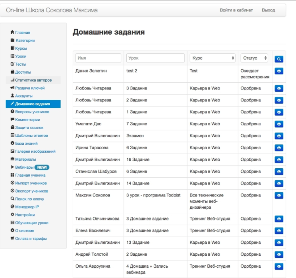Click the folder icon beside Категории
This screenshot has height=278, width=296.
click(x=12, y=40)
